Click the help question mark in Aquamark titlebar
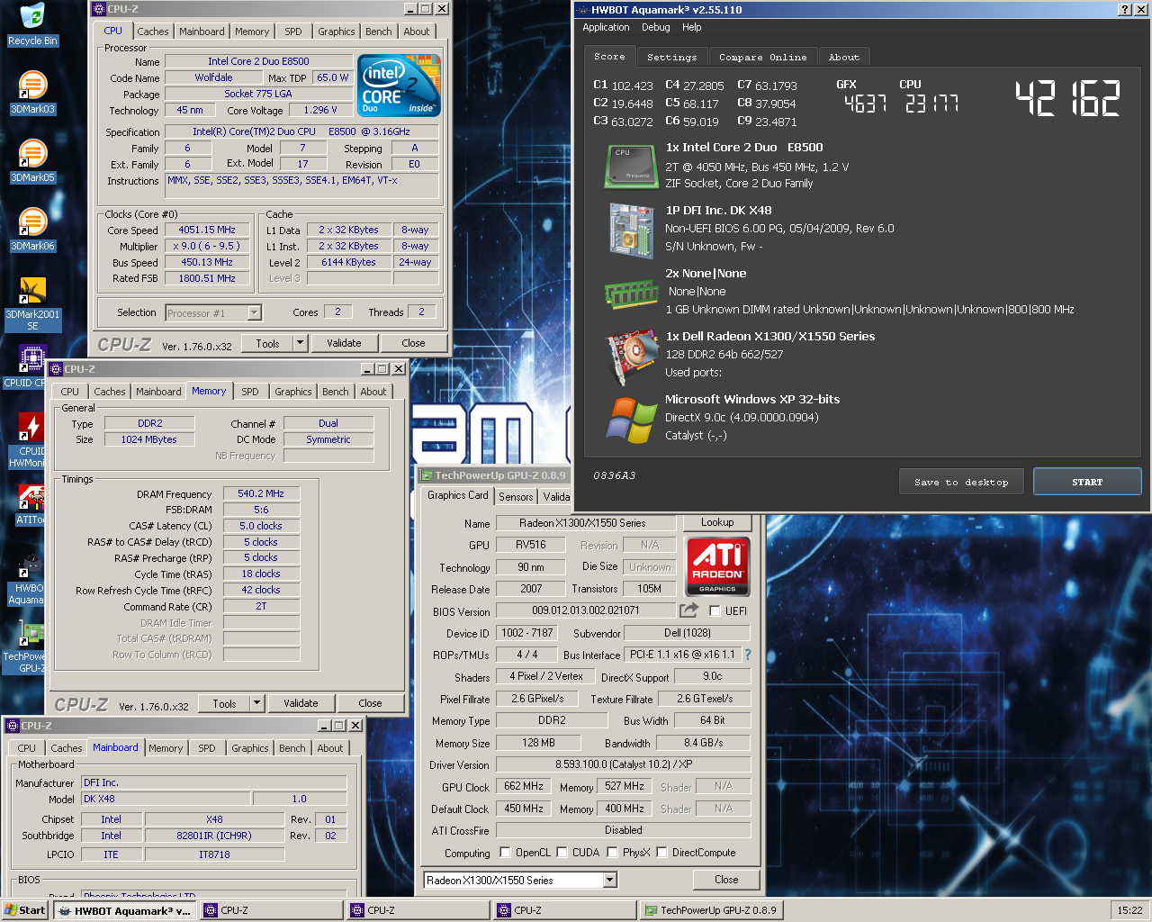Screen dimensions: 1152x922 point(1125,9)
